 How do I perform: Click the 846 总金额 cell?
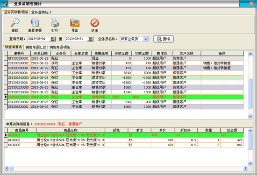[232, 145]
